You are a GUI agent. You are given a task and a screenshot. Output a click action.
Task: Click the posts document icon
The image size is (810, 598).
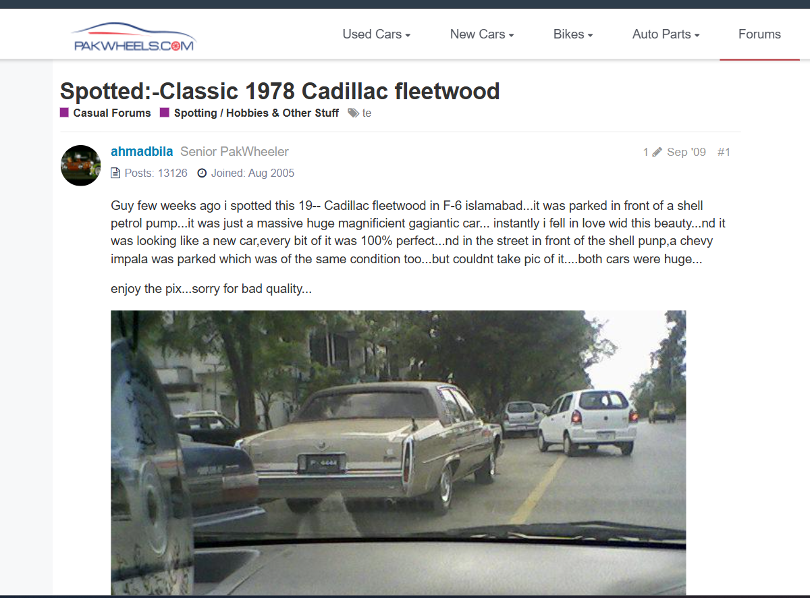coord(115,173)
